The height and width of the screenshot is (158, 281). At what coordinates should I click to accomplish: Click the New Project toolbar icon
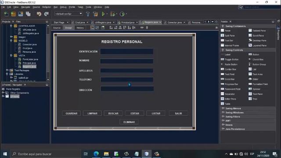tap(14, 14)
